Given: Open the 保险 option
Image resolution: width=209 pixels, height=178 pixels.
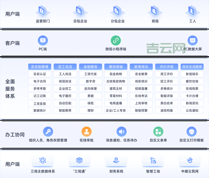Looking at the screenshot, I should click(x=90, y=103).
